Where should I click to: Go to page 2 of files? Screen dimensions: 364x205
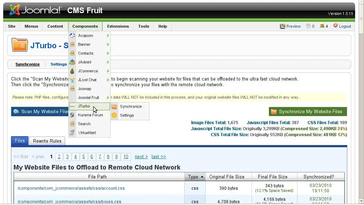[59, 157]
